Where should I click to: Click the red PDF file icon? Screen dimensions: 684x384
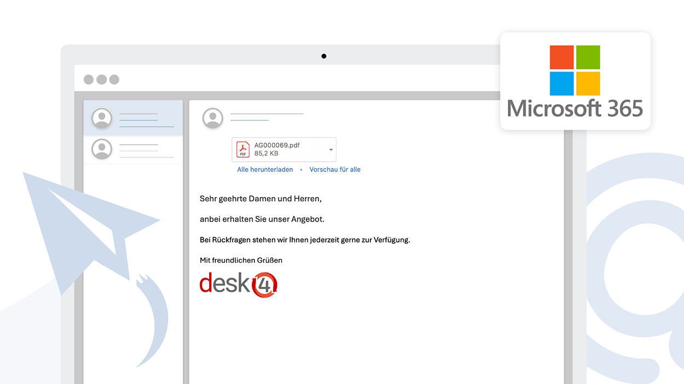pos(243,150)
